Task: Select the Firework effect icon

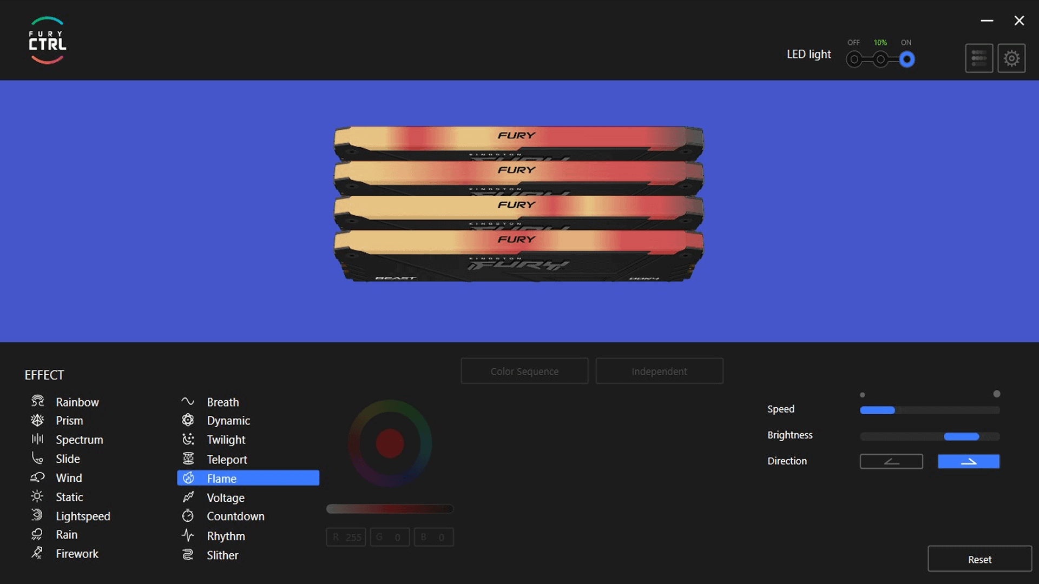Action: pyautogui.click(x=37, y=554)
